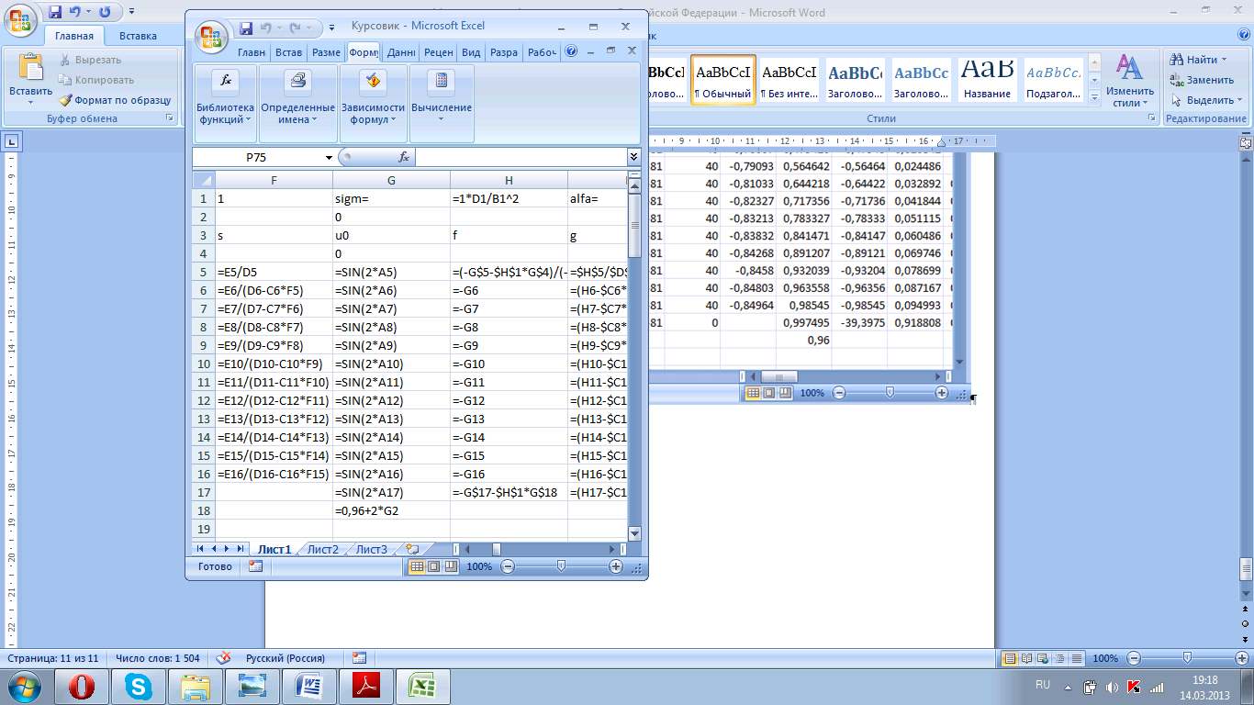Expand Word styles gallery more arrow
Screen dimensions: 1254x705
[x=1094, y=96]
